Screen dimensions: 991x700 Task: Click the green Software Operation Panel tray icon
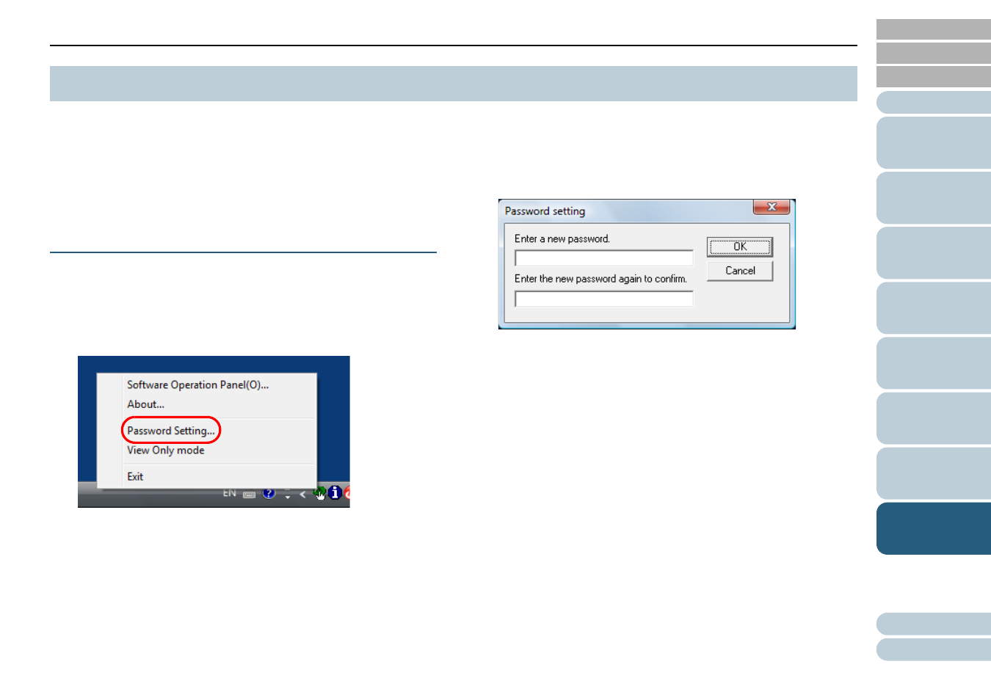319,493
